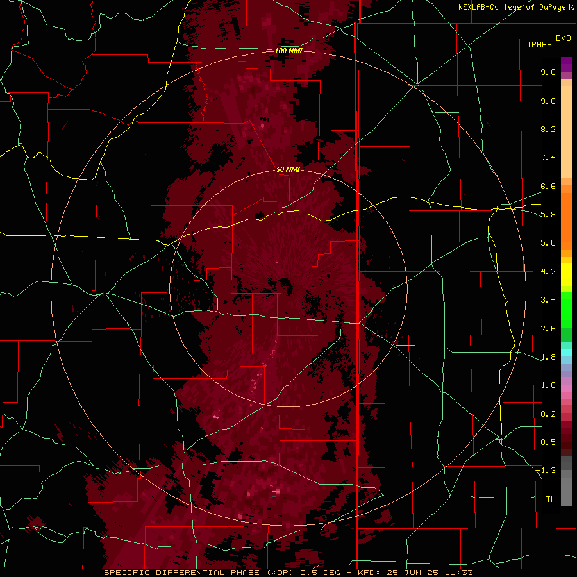Click the DKD label above the color scale
Image resolution: width=577 pixels, height=577 pixels.
[564, 38]
